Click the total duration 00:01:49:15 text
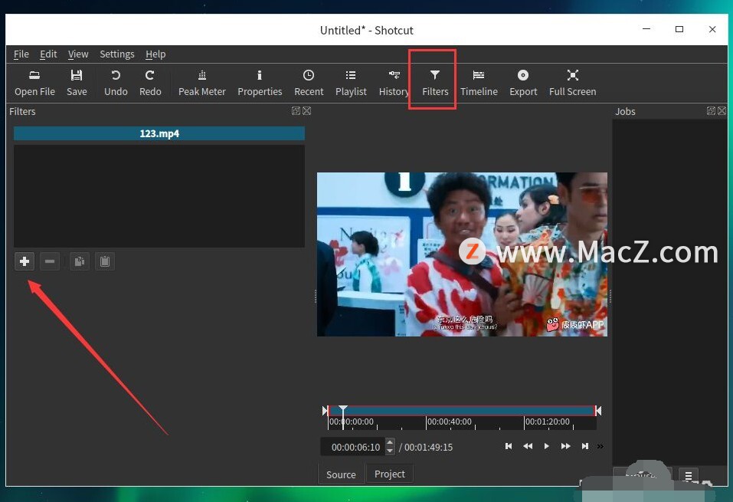This screenshot has height=502, width=733. tap(428, 448)
